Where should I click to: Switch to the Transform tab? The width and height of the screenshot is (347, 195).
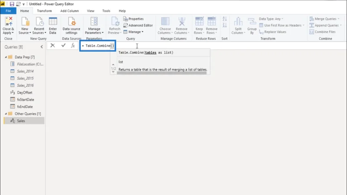44,11
